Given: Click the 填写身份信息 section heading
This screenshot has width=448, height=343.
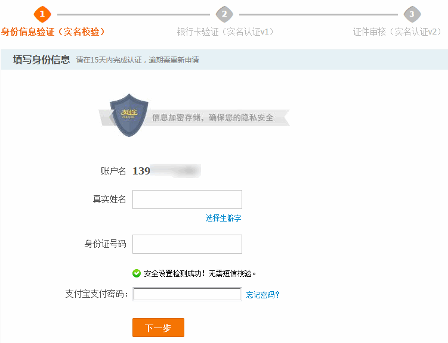Looking at the screenshot, I should (42, 60).
